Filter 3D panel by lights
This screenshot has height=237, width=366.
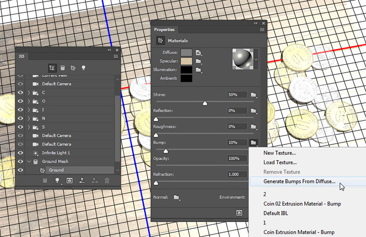tap(84, 67)
